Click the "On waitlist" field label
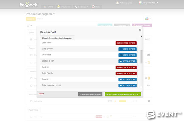This screenshot has width=184, height=122. [47, 55]
